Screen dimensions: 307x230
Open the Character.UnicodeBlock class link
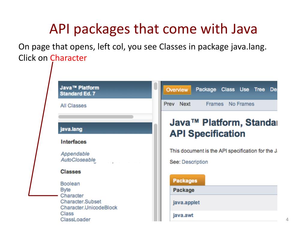click(x=89, y=208)
